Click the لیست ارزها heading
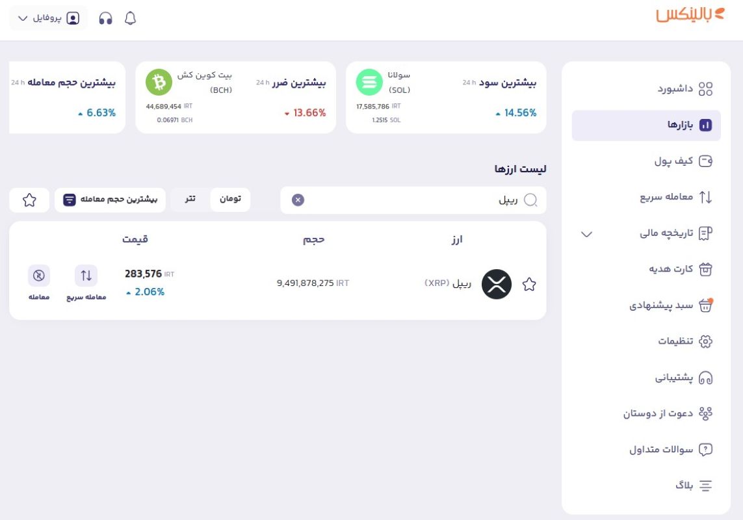 (520, 169)
